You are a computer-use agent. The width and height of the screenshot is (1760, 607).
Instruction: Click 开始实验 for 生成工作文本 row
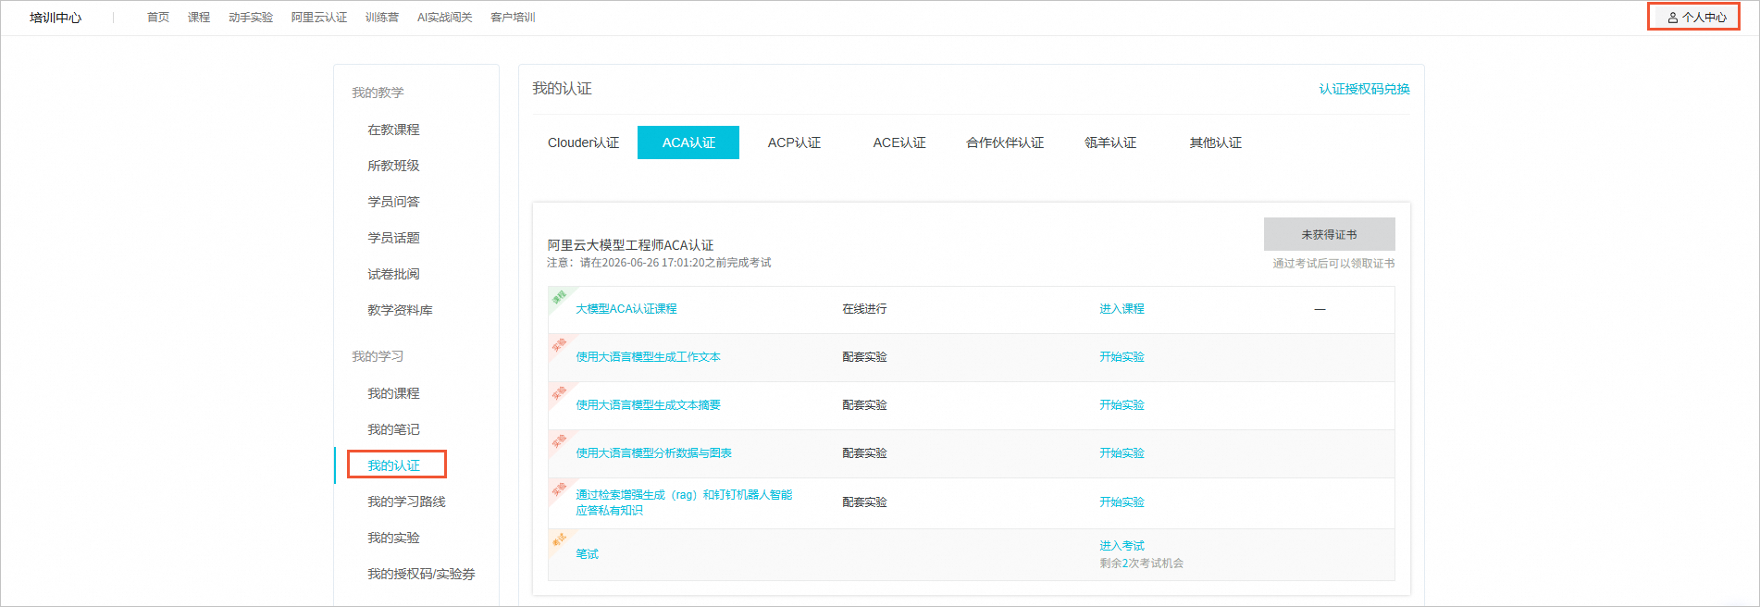click(x=1122, y=357)
